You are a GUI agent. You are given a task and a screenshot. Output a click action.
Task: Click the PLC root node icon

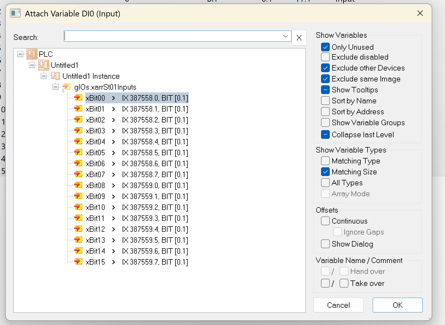point(32,54)
